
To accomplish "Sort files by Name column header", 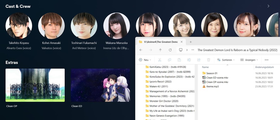I will tap(205, 67).
